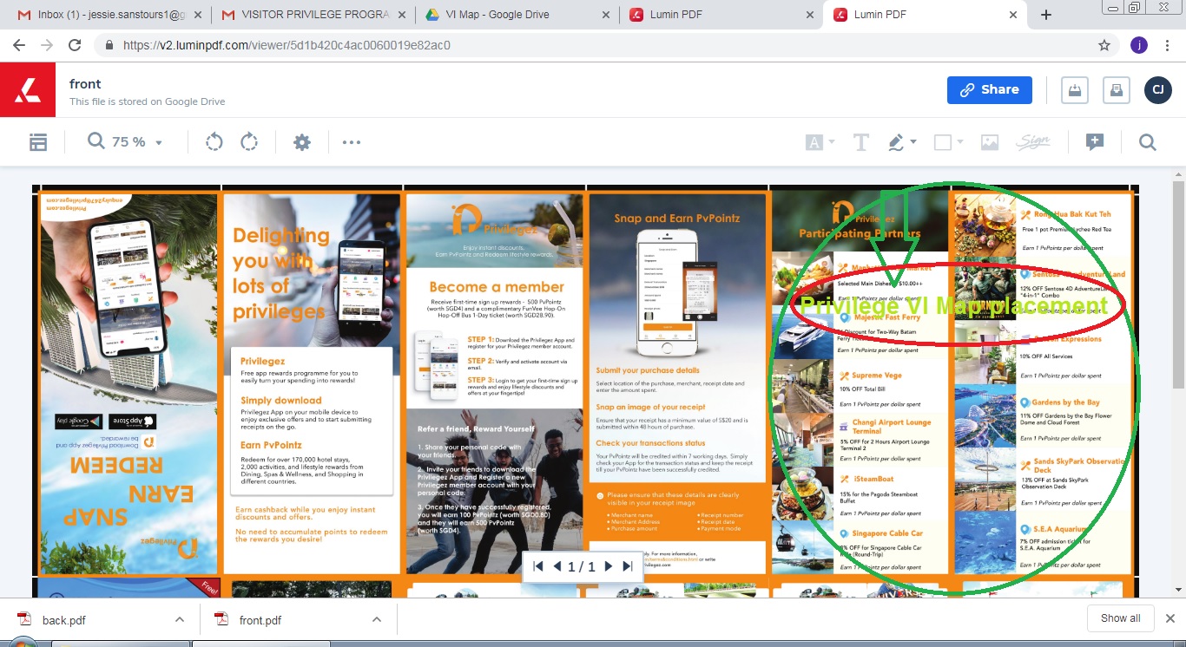The width and height of the screenshot is (1186, 647).
Task: Open the more options ellipsis menu
Action: [x=352, y=143]
